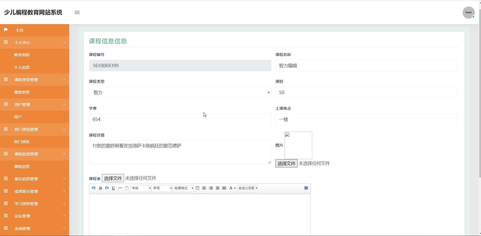Click the 课时 field with 50

click(367, 92)
